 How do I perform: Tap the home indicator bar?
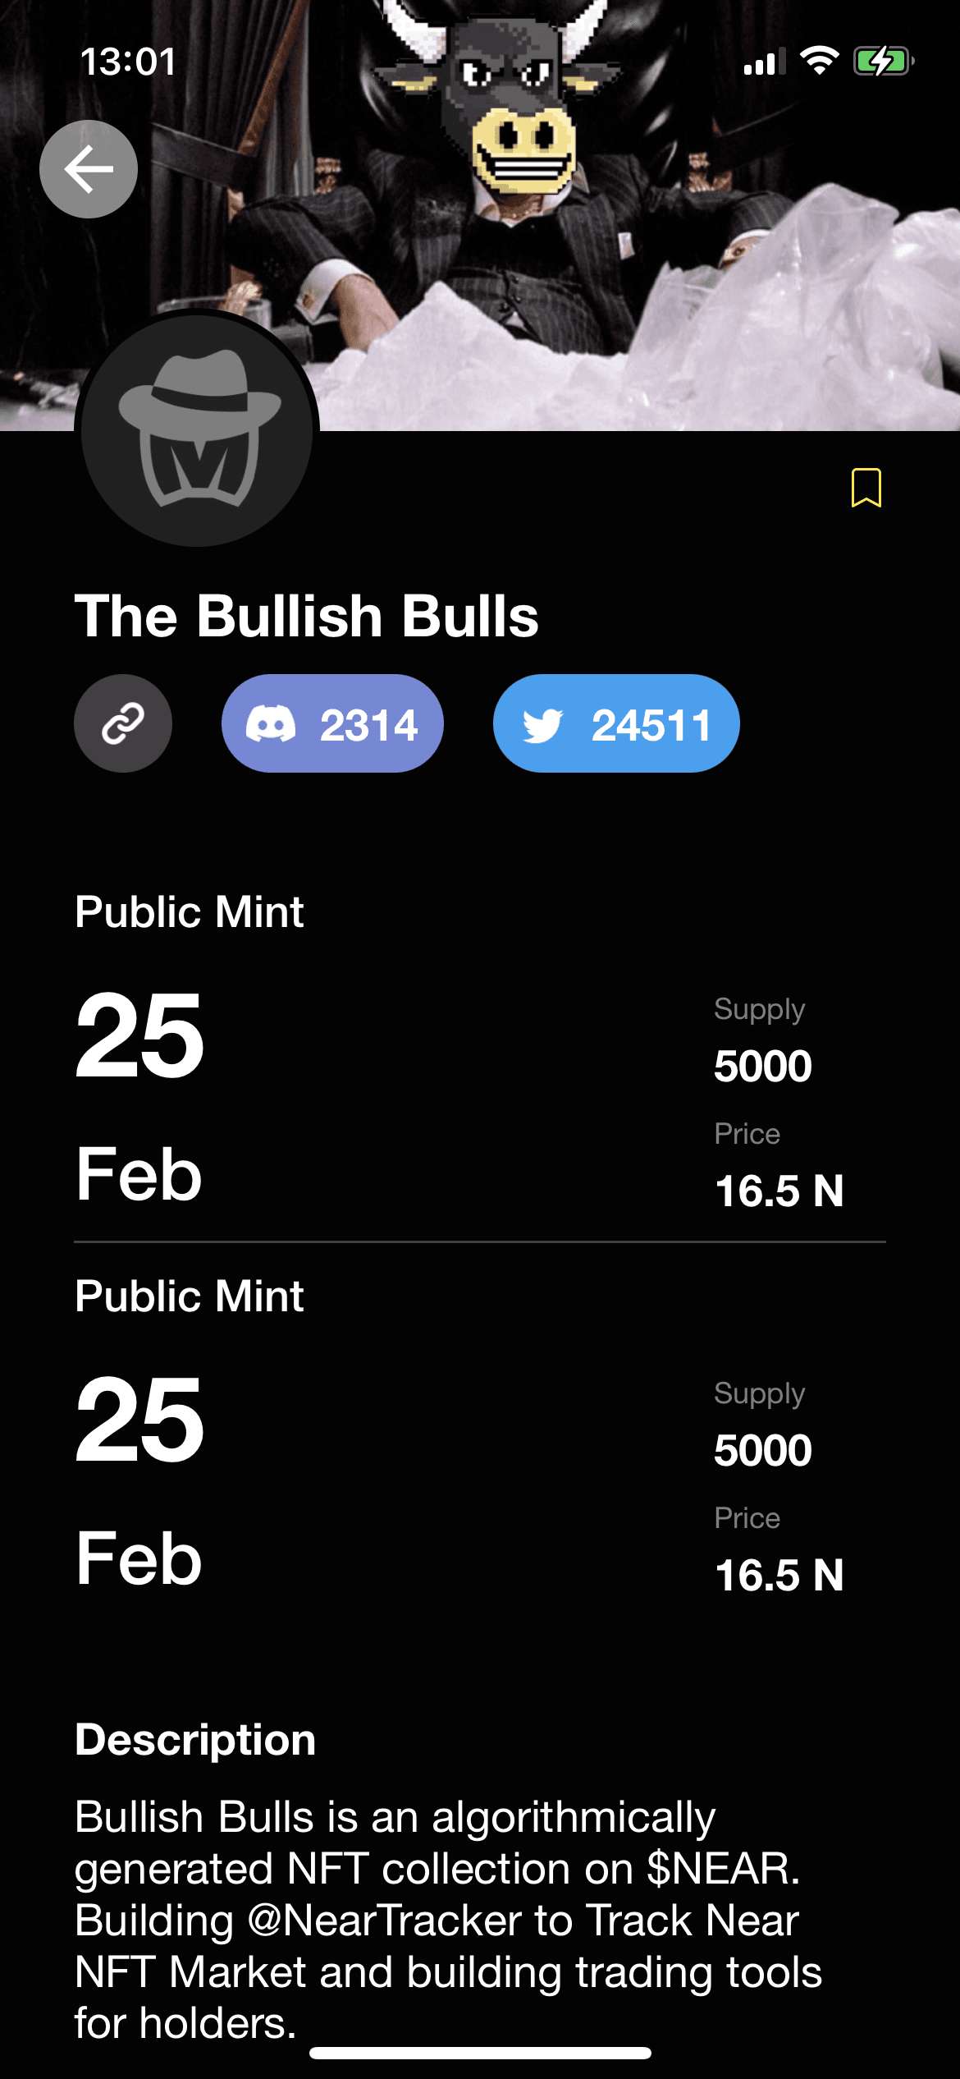tap(480, 2053)
